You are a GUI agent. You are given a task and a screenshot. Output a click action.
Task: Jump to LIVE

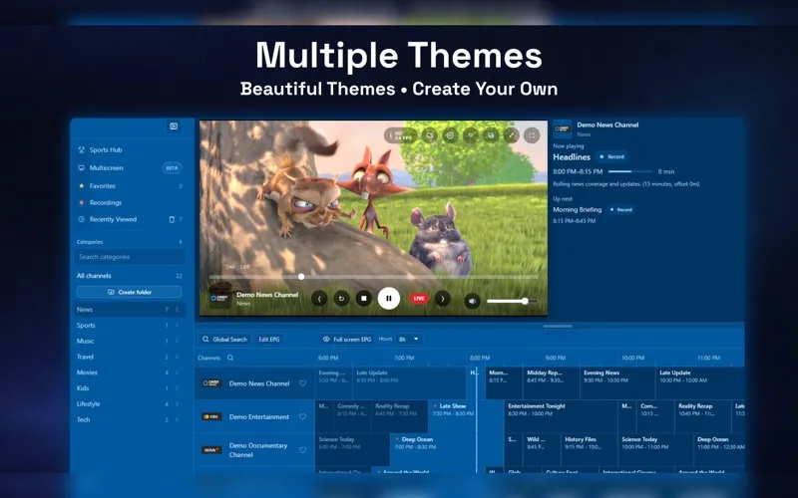click(x=419, y=299)
